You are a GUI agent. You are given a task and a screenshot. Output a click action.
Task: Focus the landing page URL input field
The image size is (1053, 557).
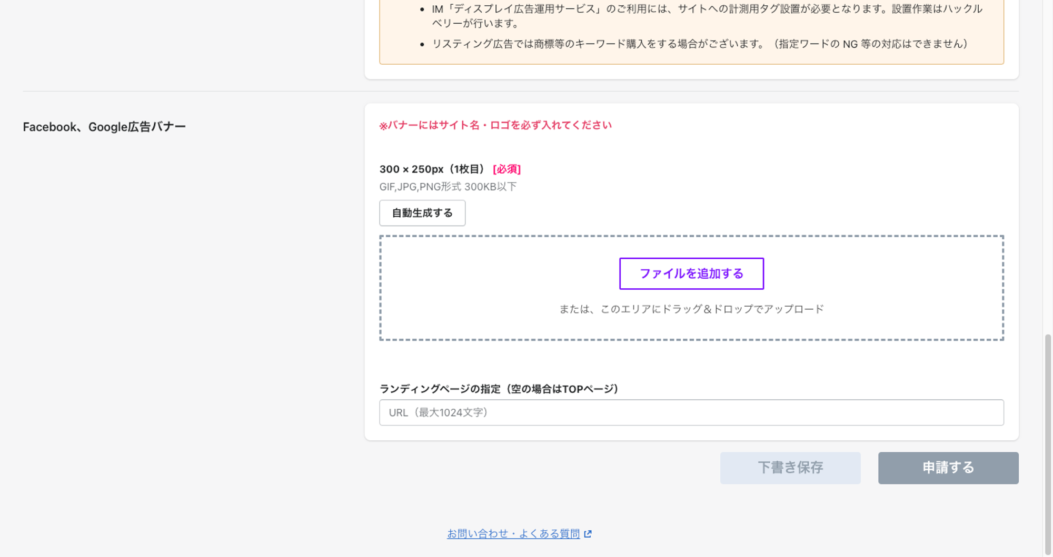click(691, 412)
